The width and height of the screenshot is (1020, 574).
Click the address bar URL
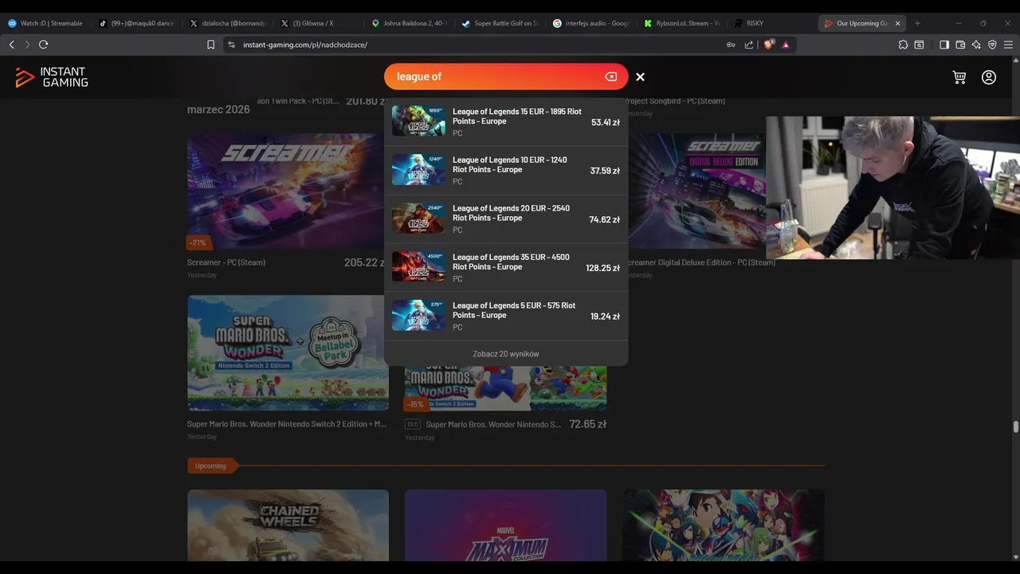(305, 45)
